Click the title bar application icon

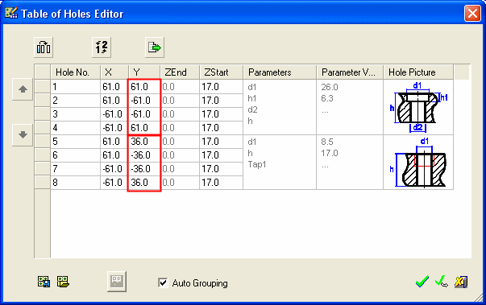point(11,13)
